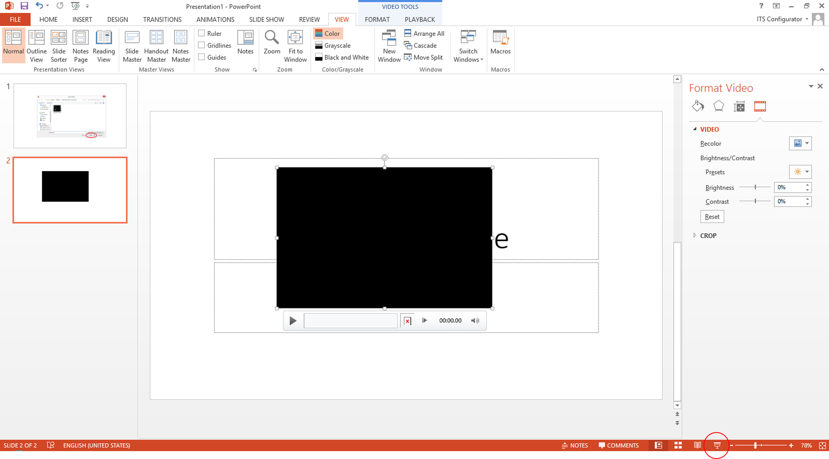Open a New Window
This screenshot has height=459, width=829.
coord(389,46)
